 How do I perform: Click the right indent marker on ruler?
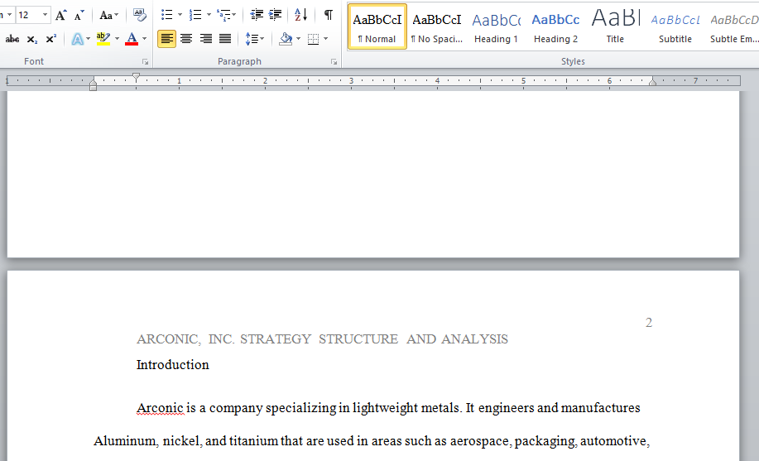click(652, 81)
